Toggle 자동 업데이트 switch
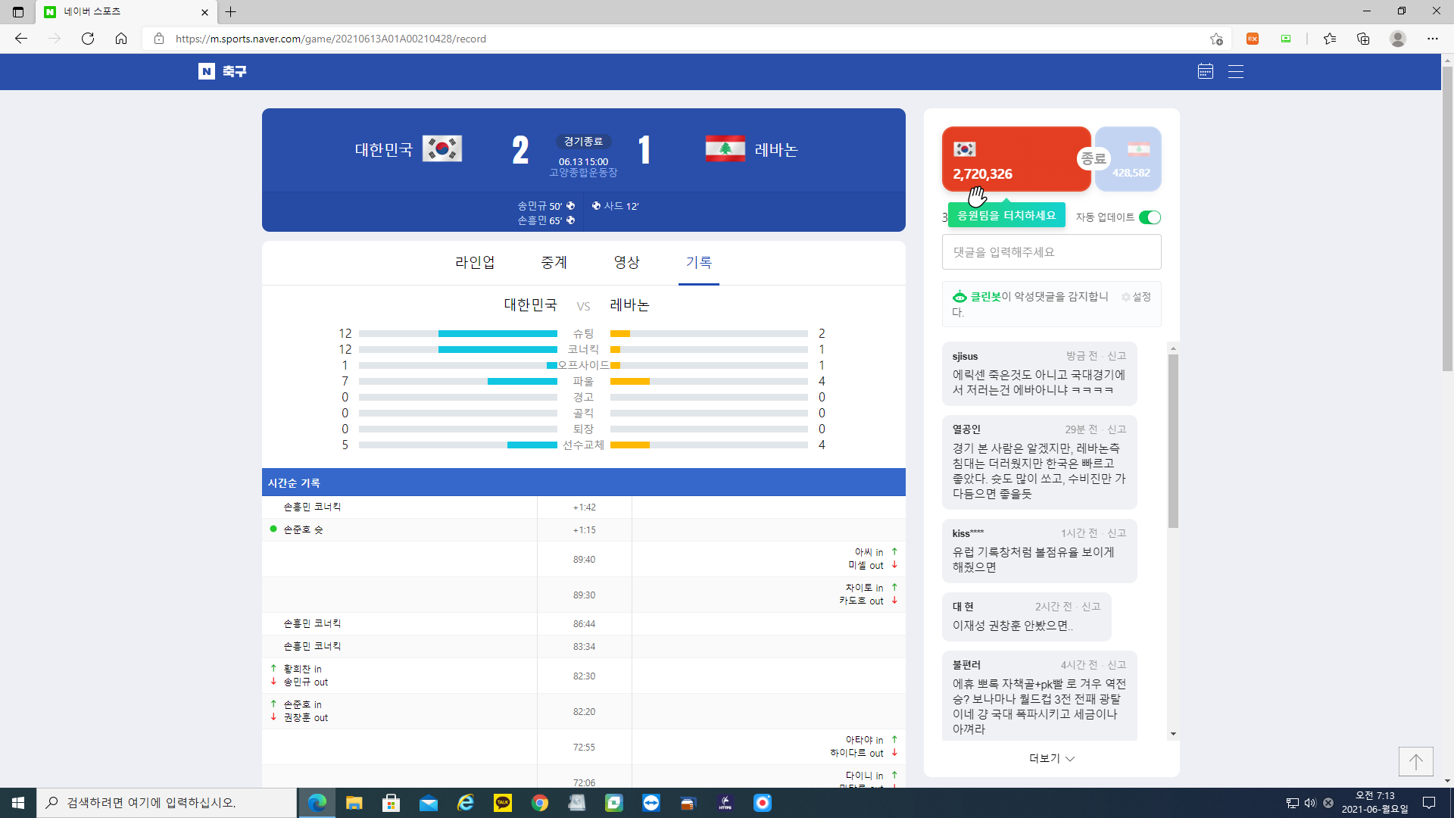This screenshot has width=1454, height=818. (x=1150, y=217)
